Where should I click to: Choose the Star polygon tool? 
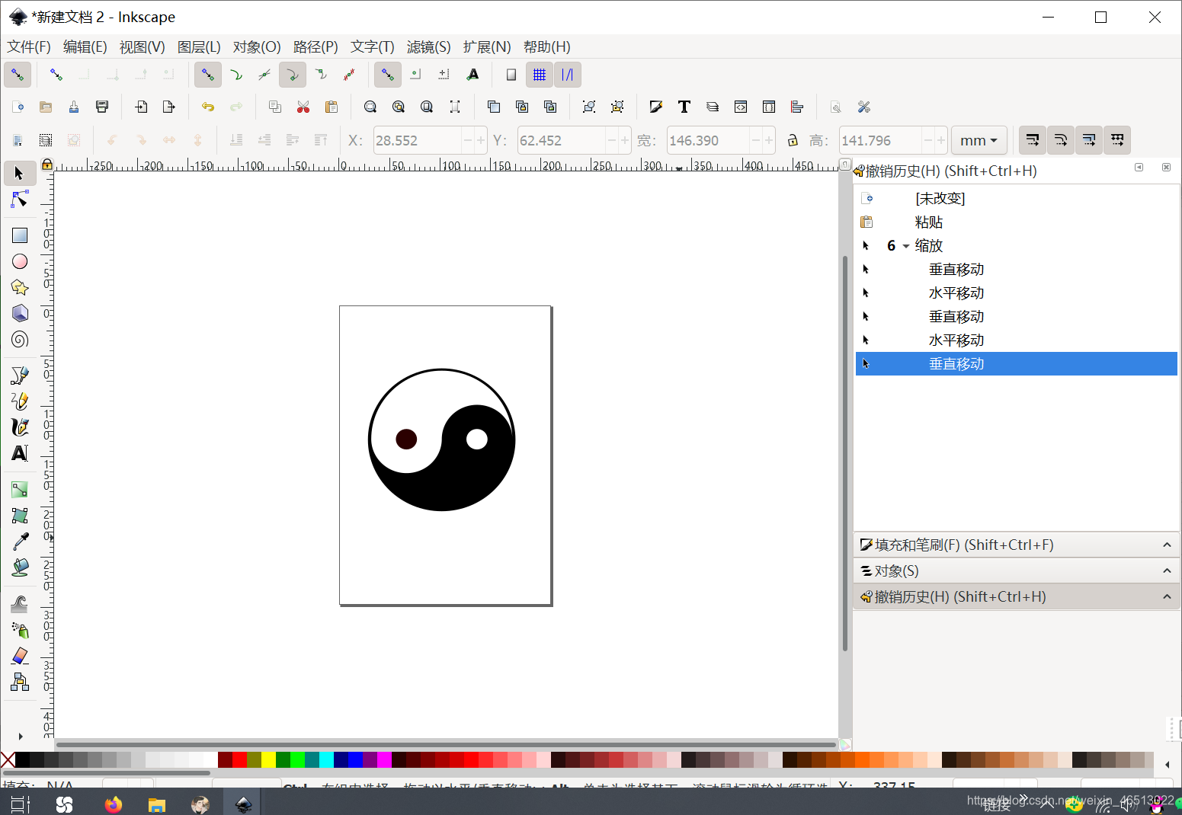19,287
